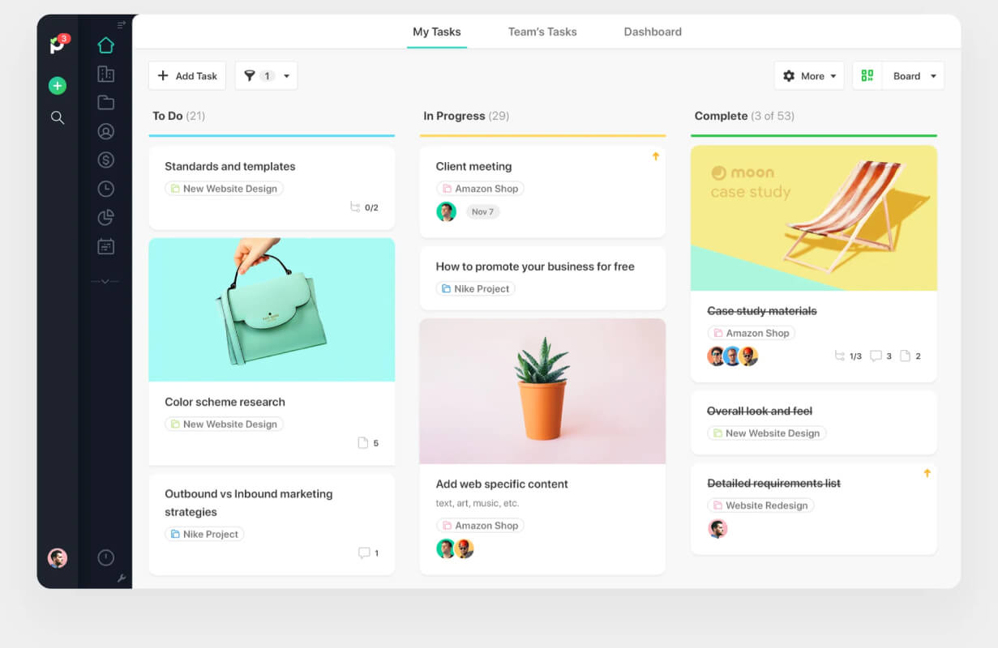This screenshot has width=998, height=648.
Task: Open the Contacts person icon in sidebar
Action: coord(105,131)
